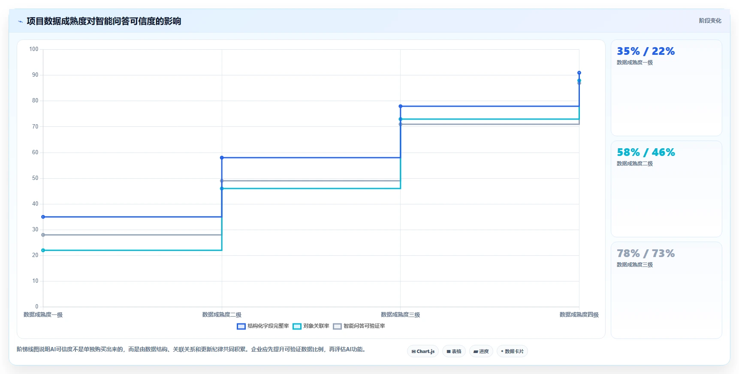This screenshot has height=374, width=739.
Task: Click the blue 结构化字段完整率 legend swatch
Action: pyautogui.click(x=241, y=326)
